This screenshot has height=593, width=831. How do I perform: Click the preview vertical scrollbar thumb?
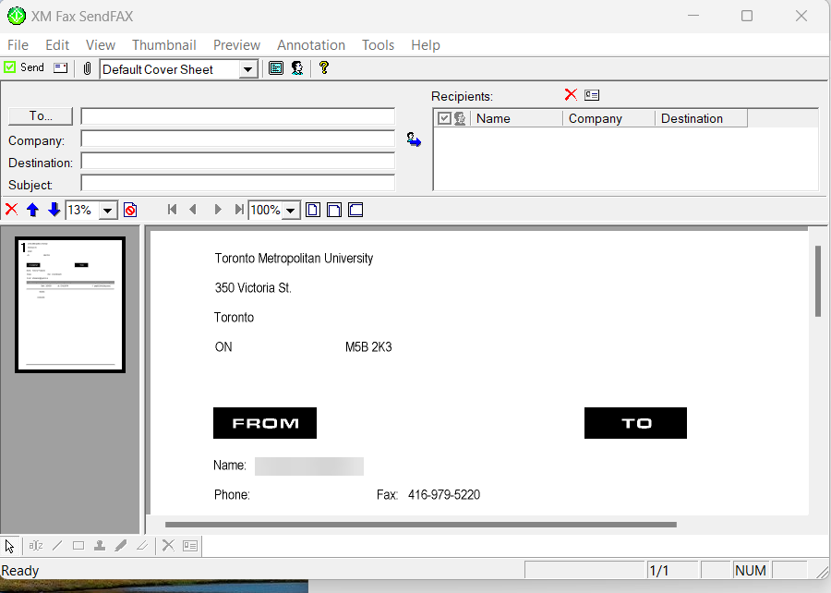(818, 281)
